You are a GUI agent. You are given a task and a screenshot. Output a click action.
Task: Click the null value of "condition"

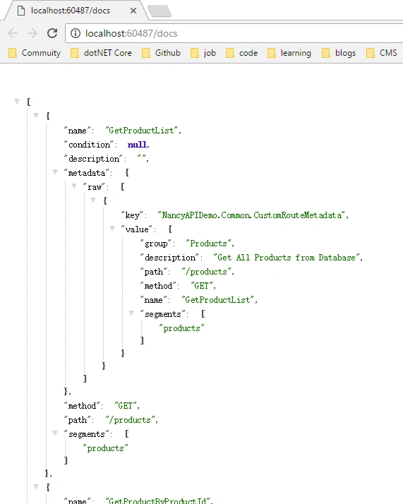click(137, 145)
